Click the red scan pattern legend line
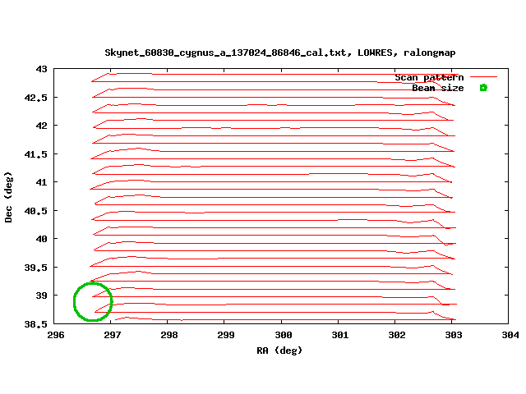The image size is (526, 394). 483,76
